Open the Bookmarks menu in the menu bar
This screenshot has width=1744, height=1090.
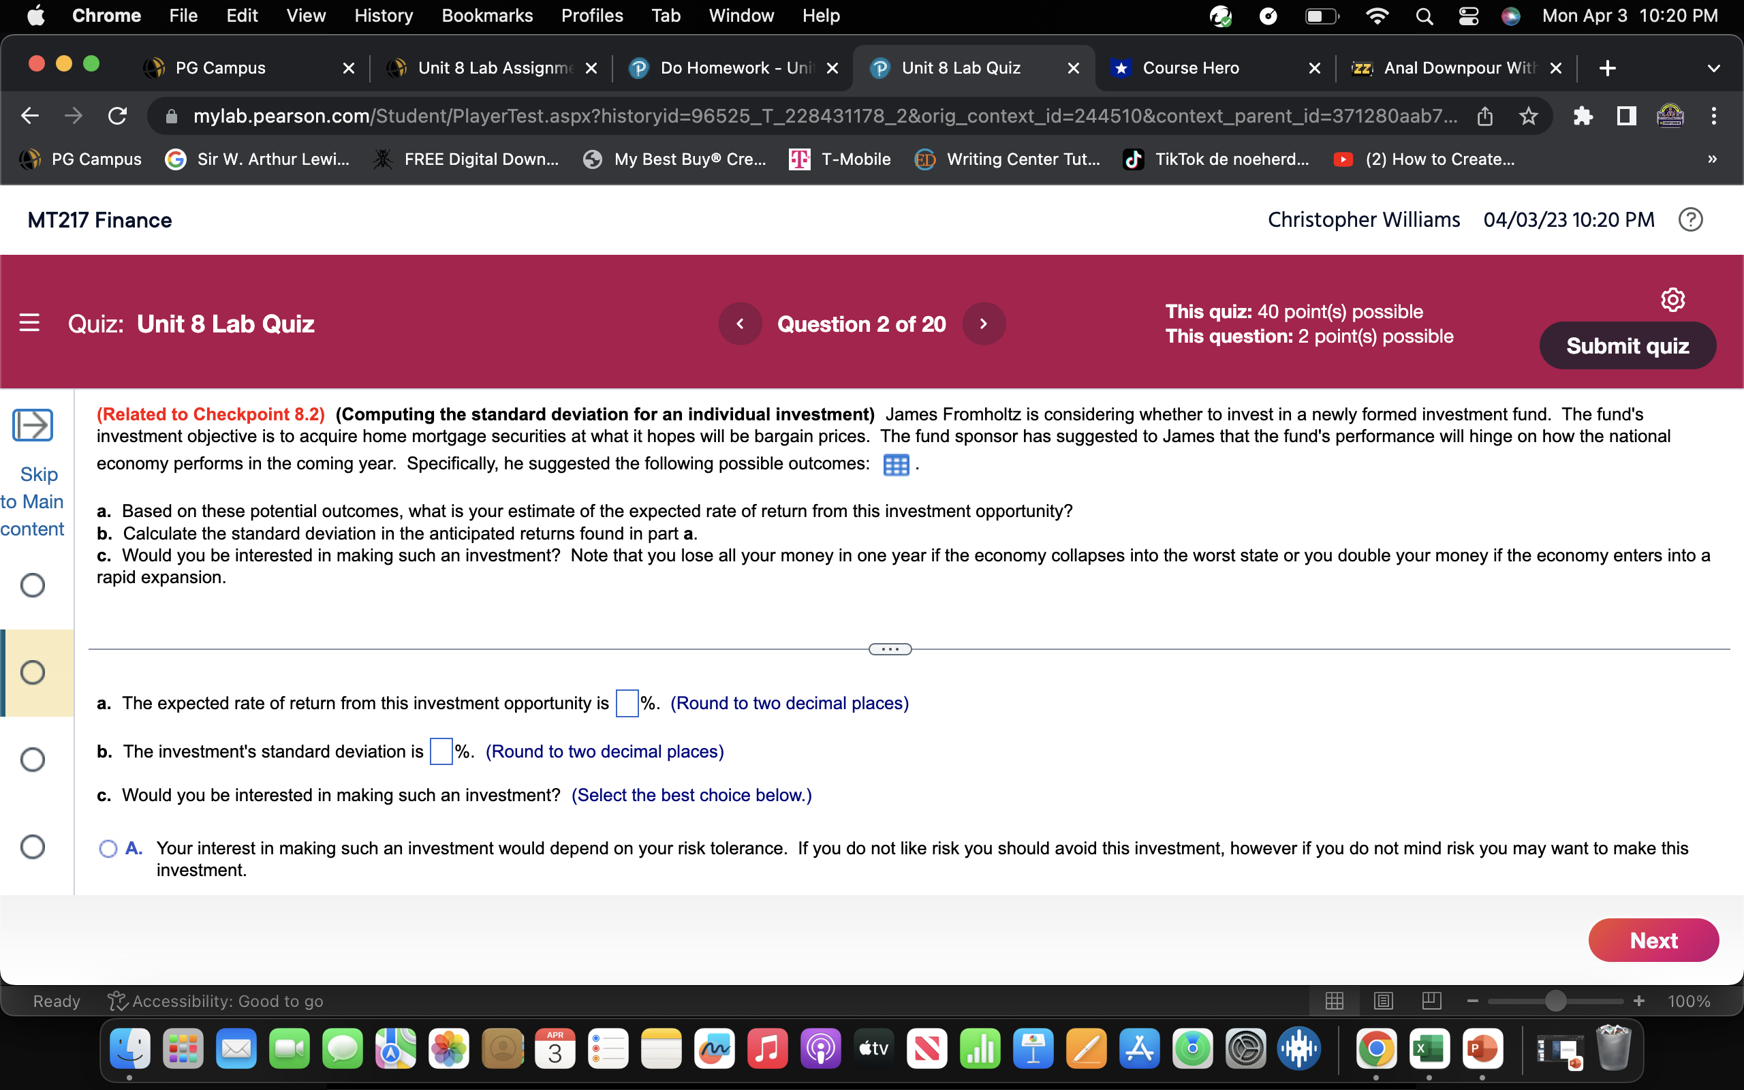coord(487,15)
